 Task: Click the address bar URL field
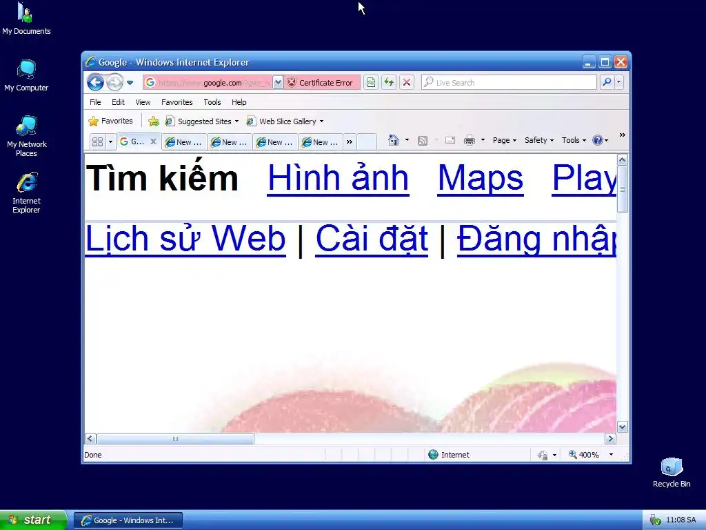tap(208, 83)
